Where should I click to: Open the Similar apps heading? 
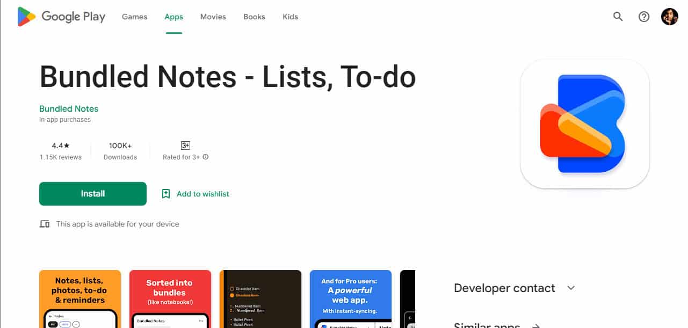tap(487, 325)
